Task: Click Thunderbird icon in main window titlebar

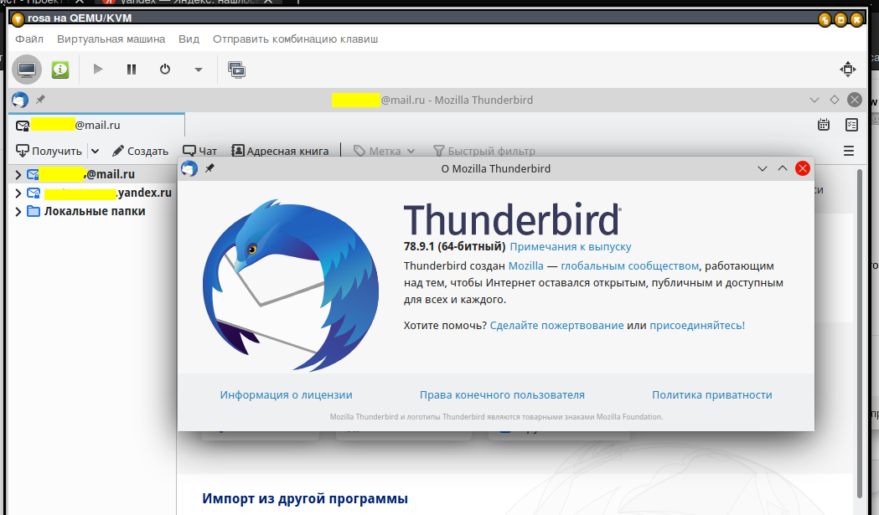Action: pos(20,100)
